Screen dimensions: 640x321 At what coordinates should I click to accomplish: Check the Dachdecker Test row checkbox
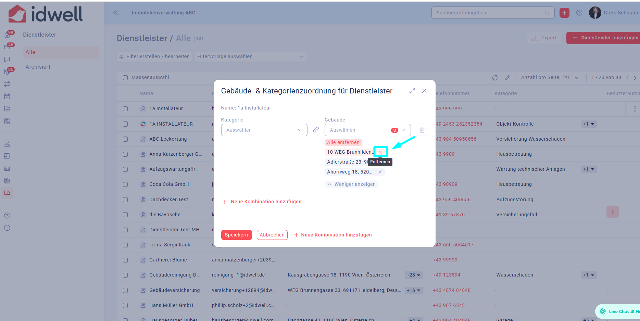point(125,200)
